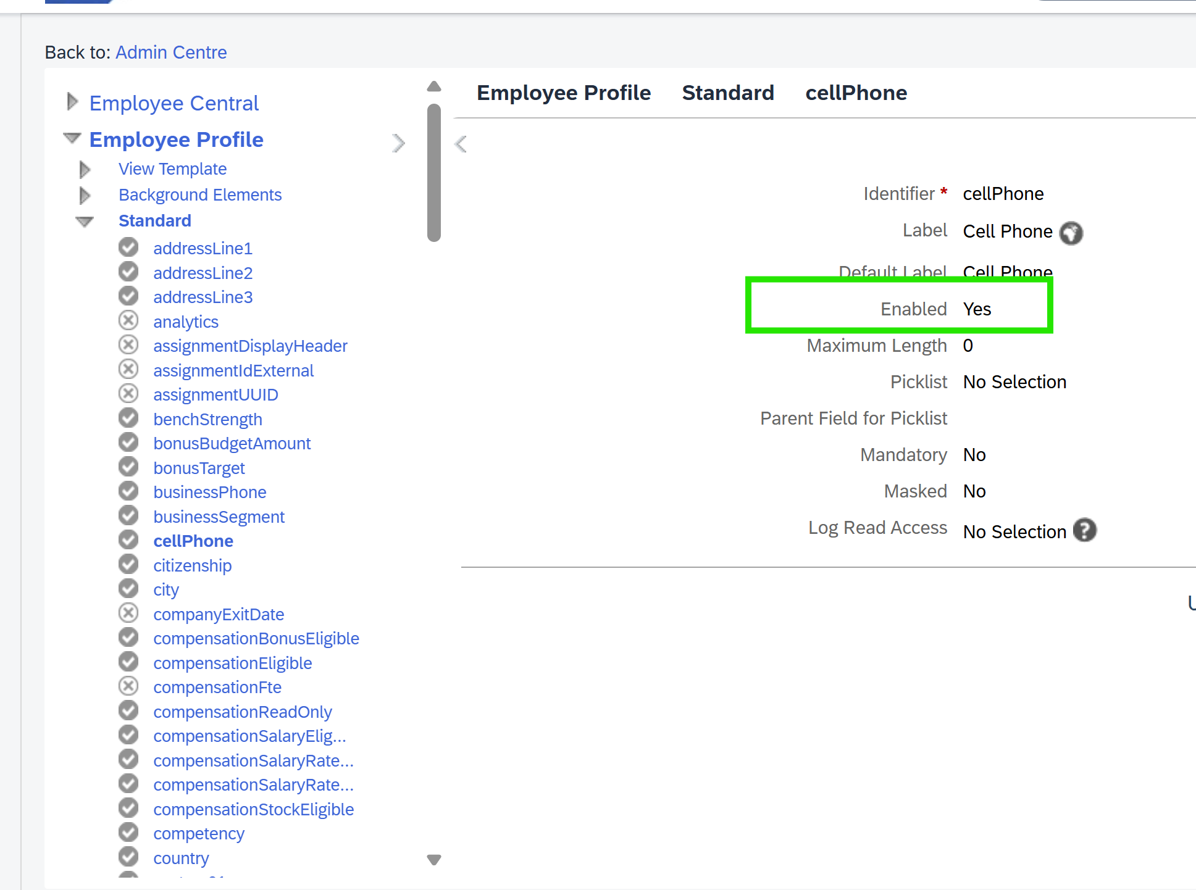
Task: Click the Enabled value Yes
Action: coord(977,309)
